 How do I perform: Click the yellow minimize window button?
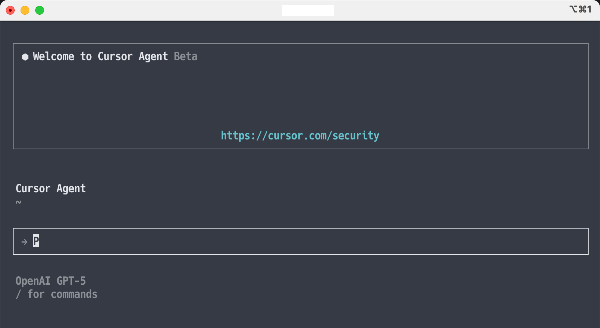[x=25, y=10]
